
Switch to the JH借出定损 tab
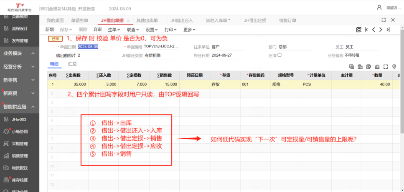pyautogui.click(x=255, y=20)
